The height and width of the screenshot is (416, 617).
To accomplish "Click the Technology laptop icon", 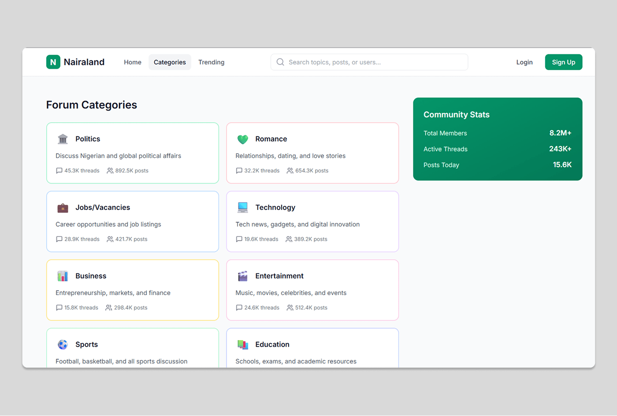I will [242, 207].
